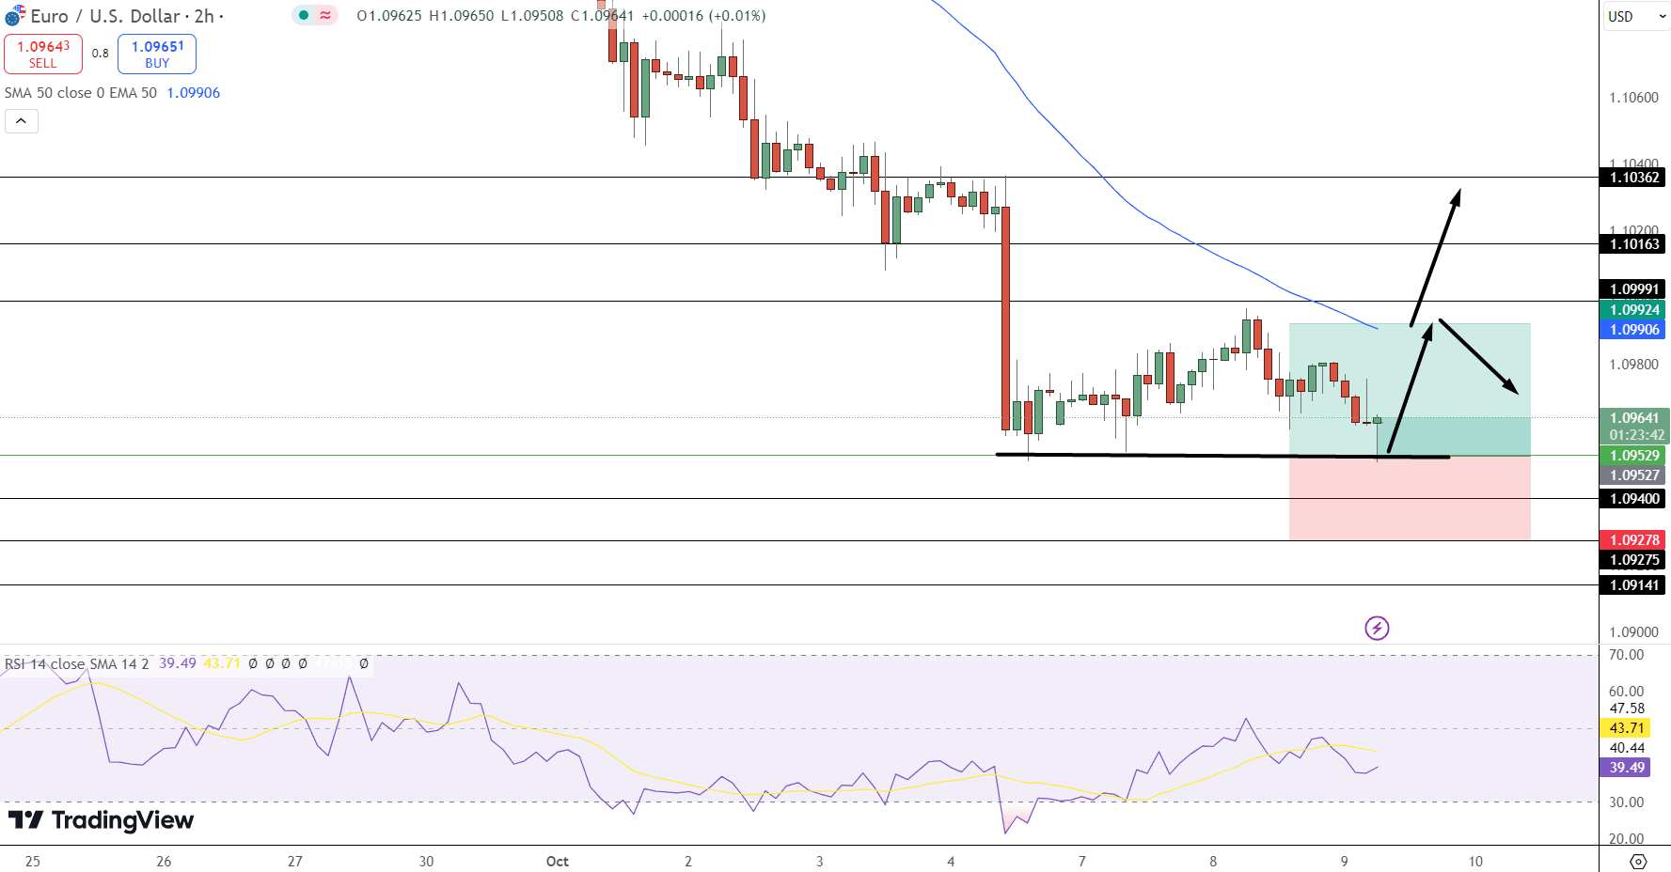
Task: Click the 1.10163 price label
Action: pos(1633,244)
